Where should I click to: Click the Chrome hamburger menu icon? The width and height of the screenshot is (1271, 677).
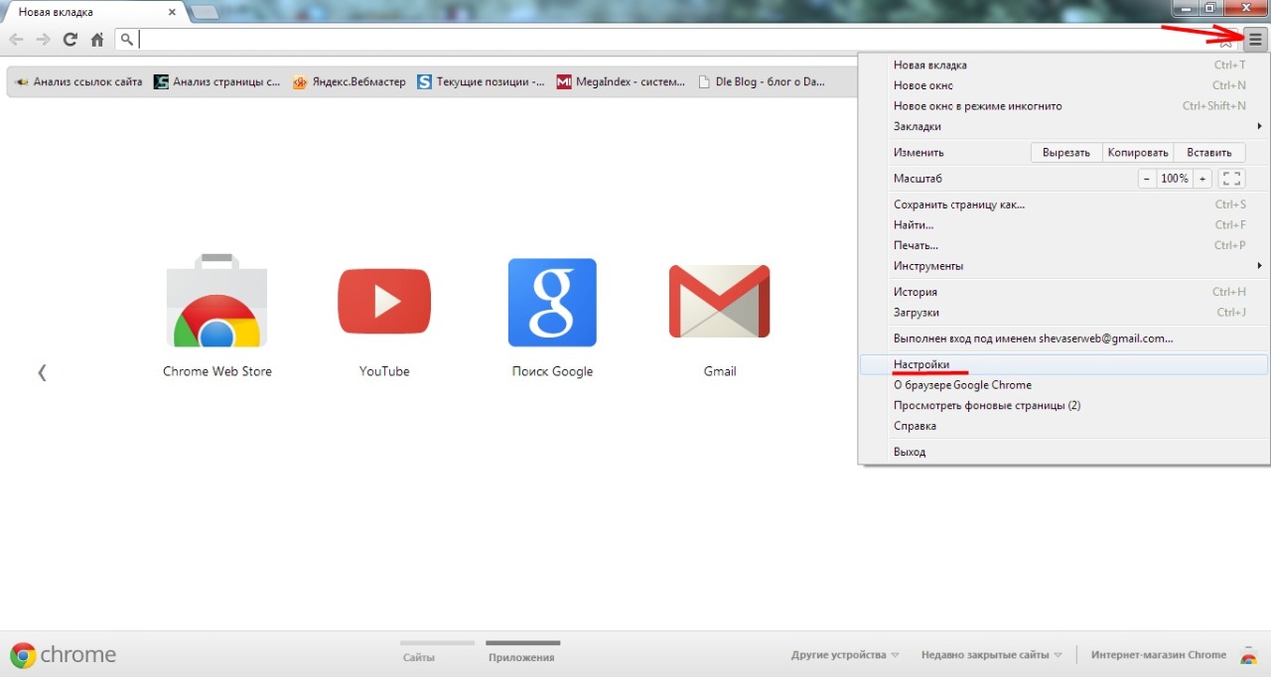[1255, 40]
